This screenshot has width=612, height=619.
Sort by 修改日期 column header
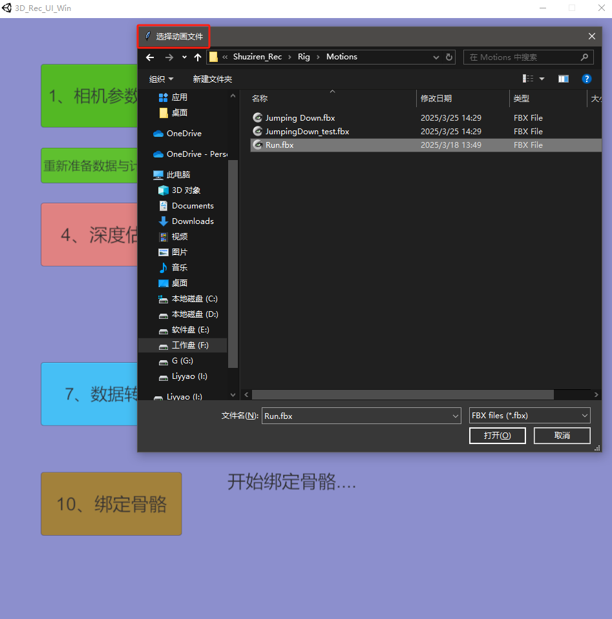(x=436, y=98)
